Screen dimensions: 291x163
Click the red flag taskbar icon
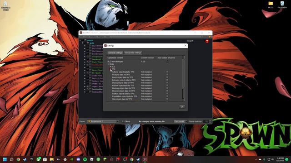[x=118, y=159]
